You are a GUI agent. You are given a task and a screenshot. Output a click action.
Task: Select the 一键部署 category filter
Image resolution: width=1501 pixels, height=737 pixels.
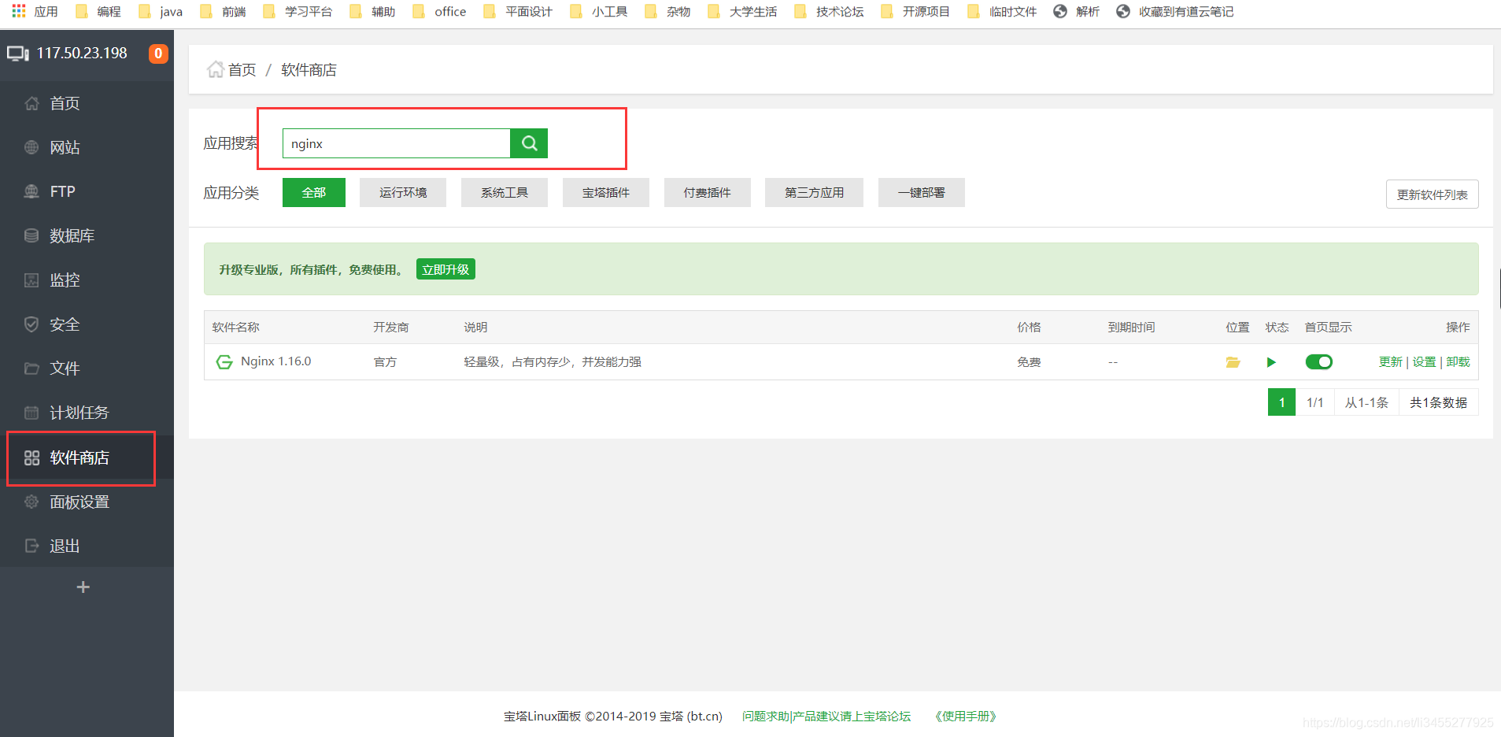point(922,192)
